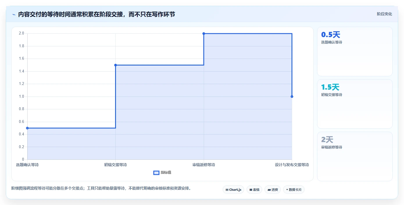Click the 设计与发布交接等待 x-axis label
Screen dimensions: 404x205
(x=292, y=165)
